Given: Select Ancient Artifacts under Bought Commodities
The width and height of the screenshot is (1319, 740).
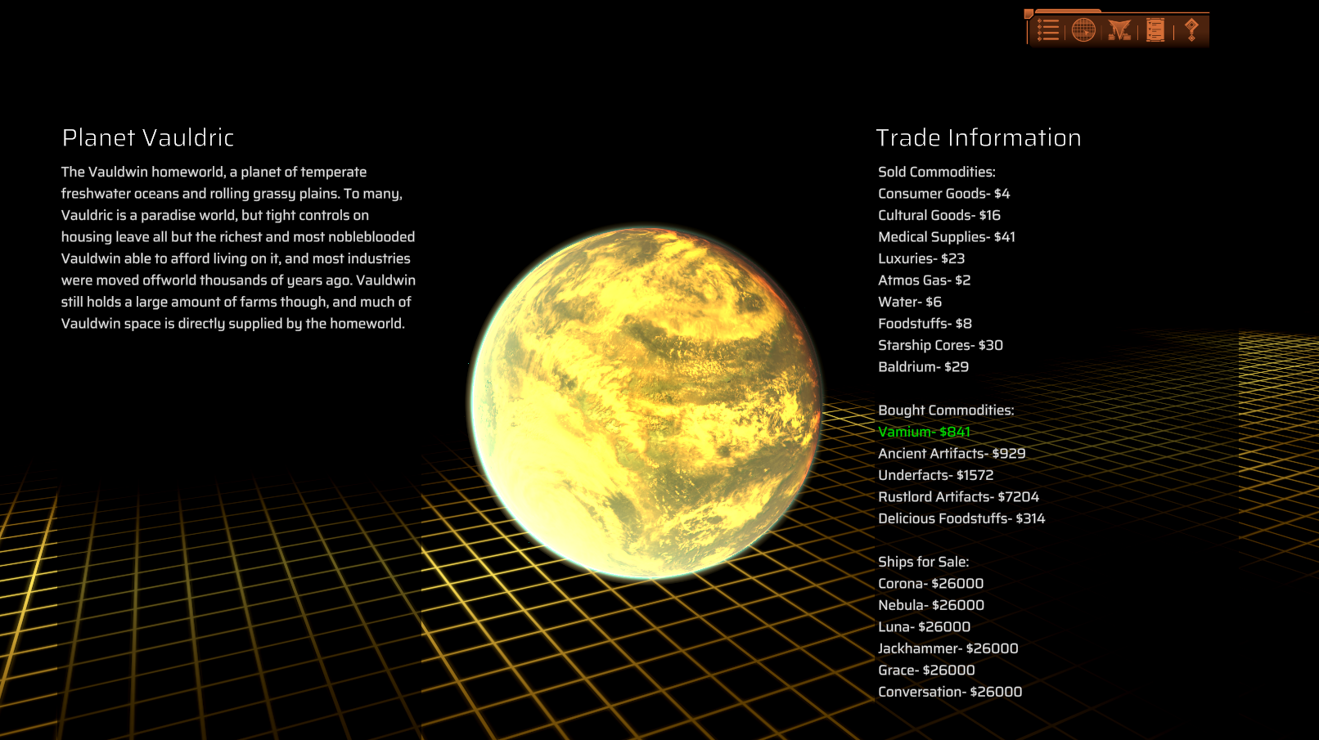Looking at the screenshot, I should click(x=951, y=454).
